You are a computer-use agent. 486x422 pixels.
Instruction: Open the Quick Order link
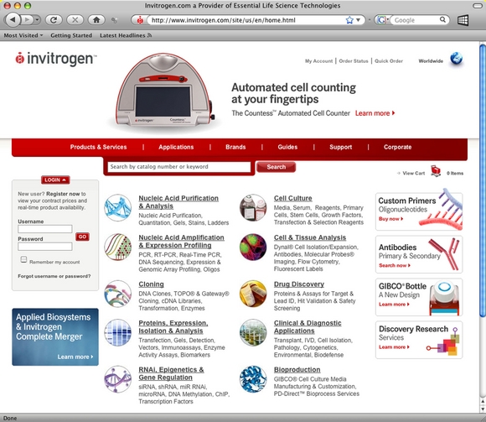[x=389, y=61]
